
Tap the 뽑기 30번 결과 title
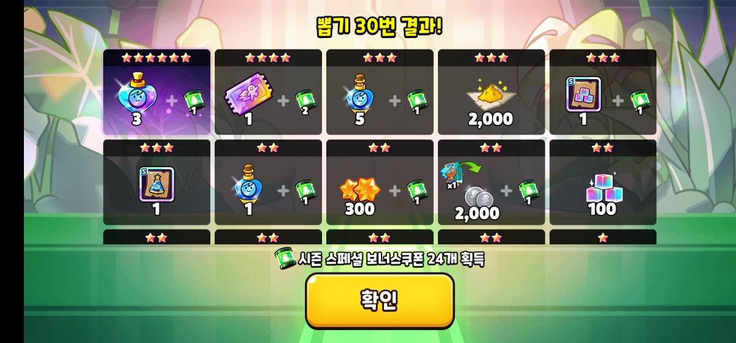pos(380,26)
